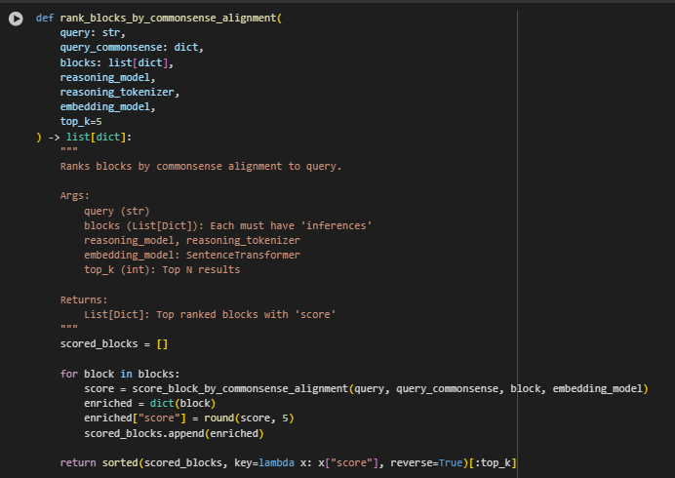
Task: Click function name rank_blocks_by_commonsense_alignment
Action: pos(168,19)
